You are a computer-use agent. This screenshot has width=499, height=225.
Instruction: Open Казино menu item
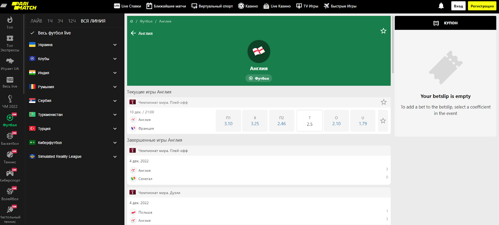click(x=248, y=6)
